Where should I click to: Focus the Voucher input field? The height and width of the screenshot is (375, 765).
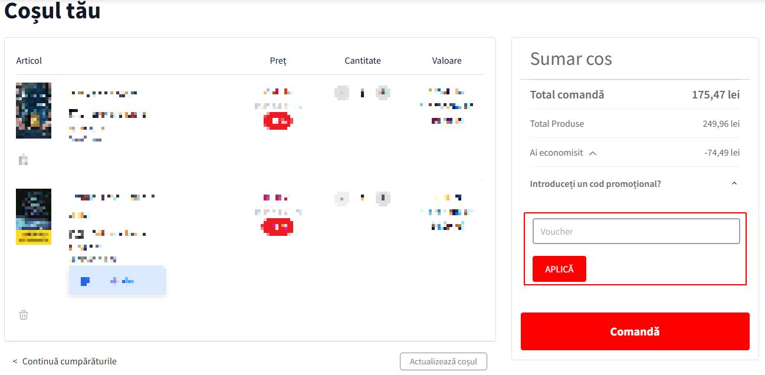click(x=636, y=231)
